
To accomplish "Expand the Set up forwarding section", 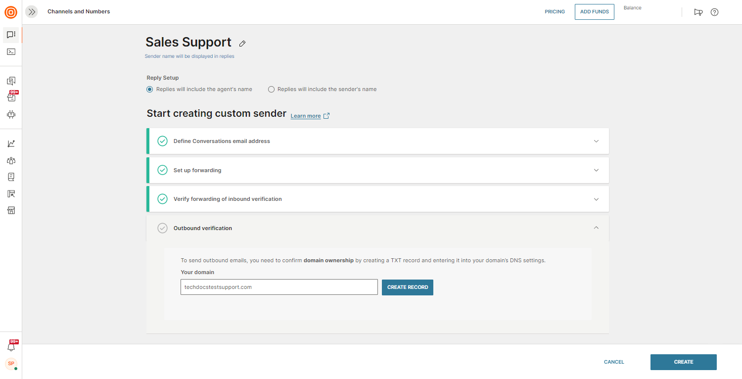I will click(x=596, y=170).
